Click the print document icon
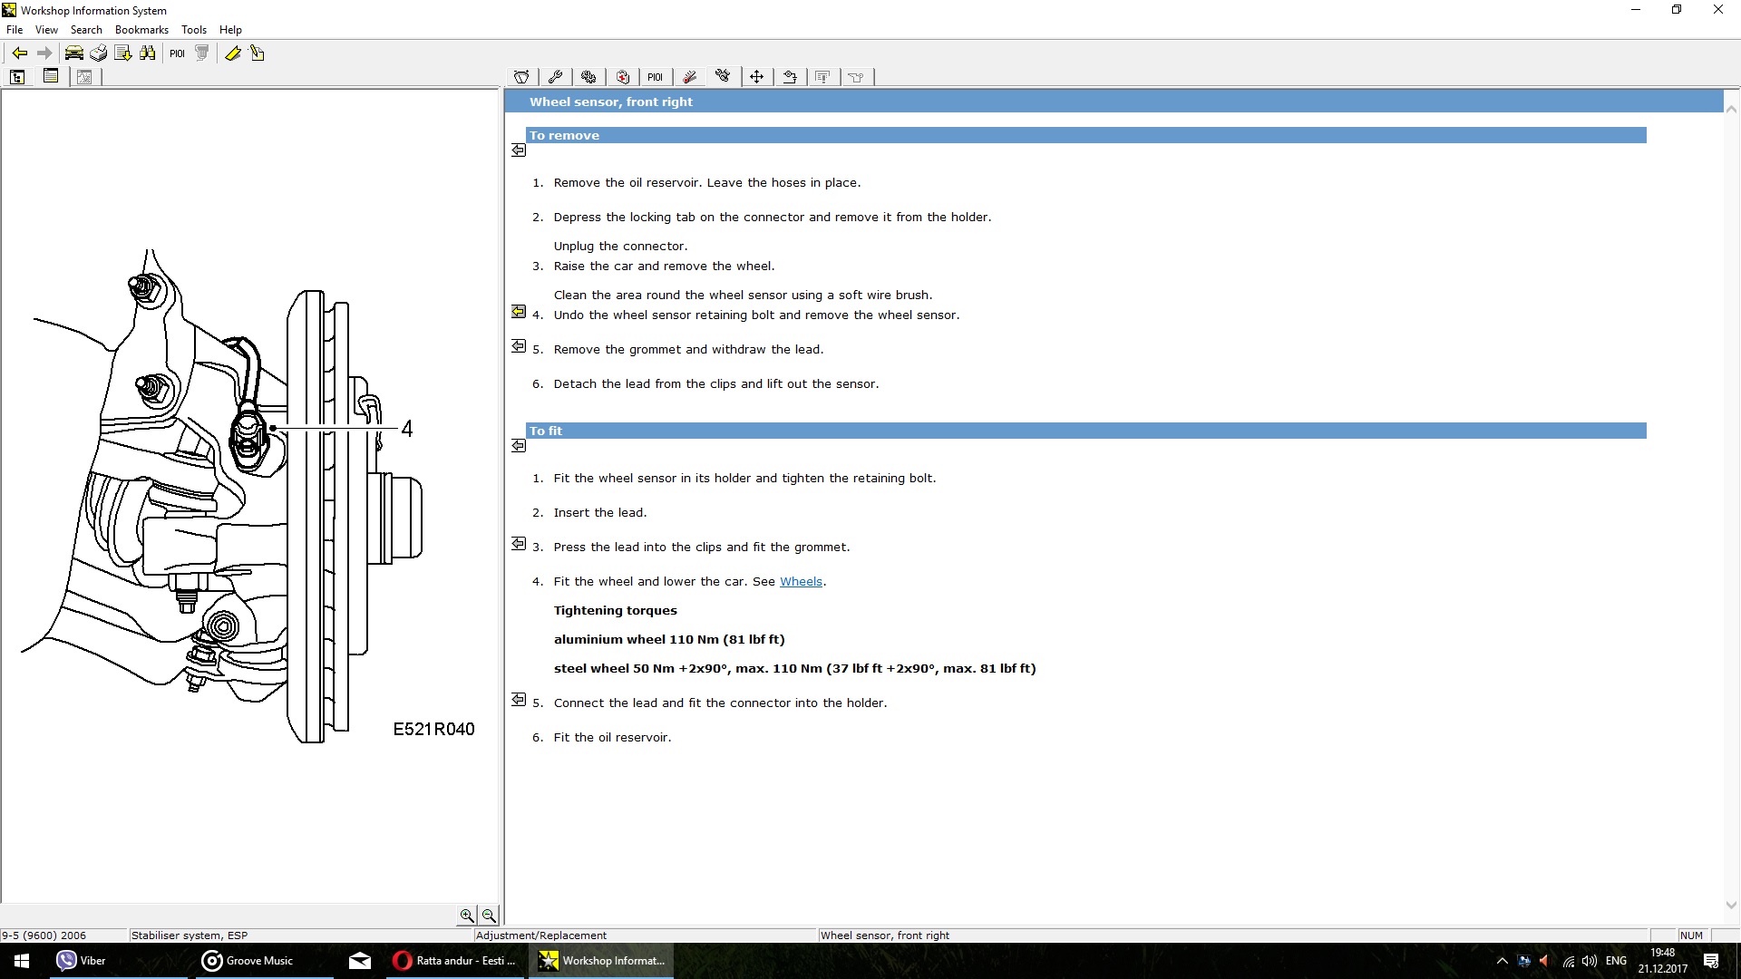 point(98,53)
